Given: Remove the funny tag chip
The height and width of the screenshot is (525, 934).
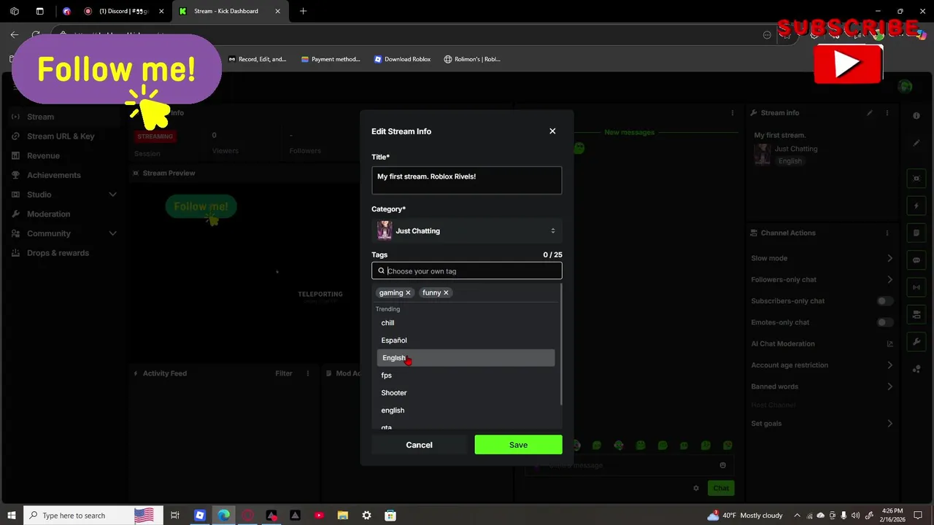Looking at the screenshot, I should tap(446, 293).
